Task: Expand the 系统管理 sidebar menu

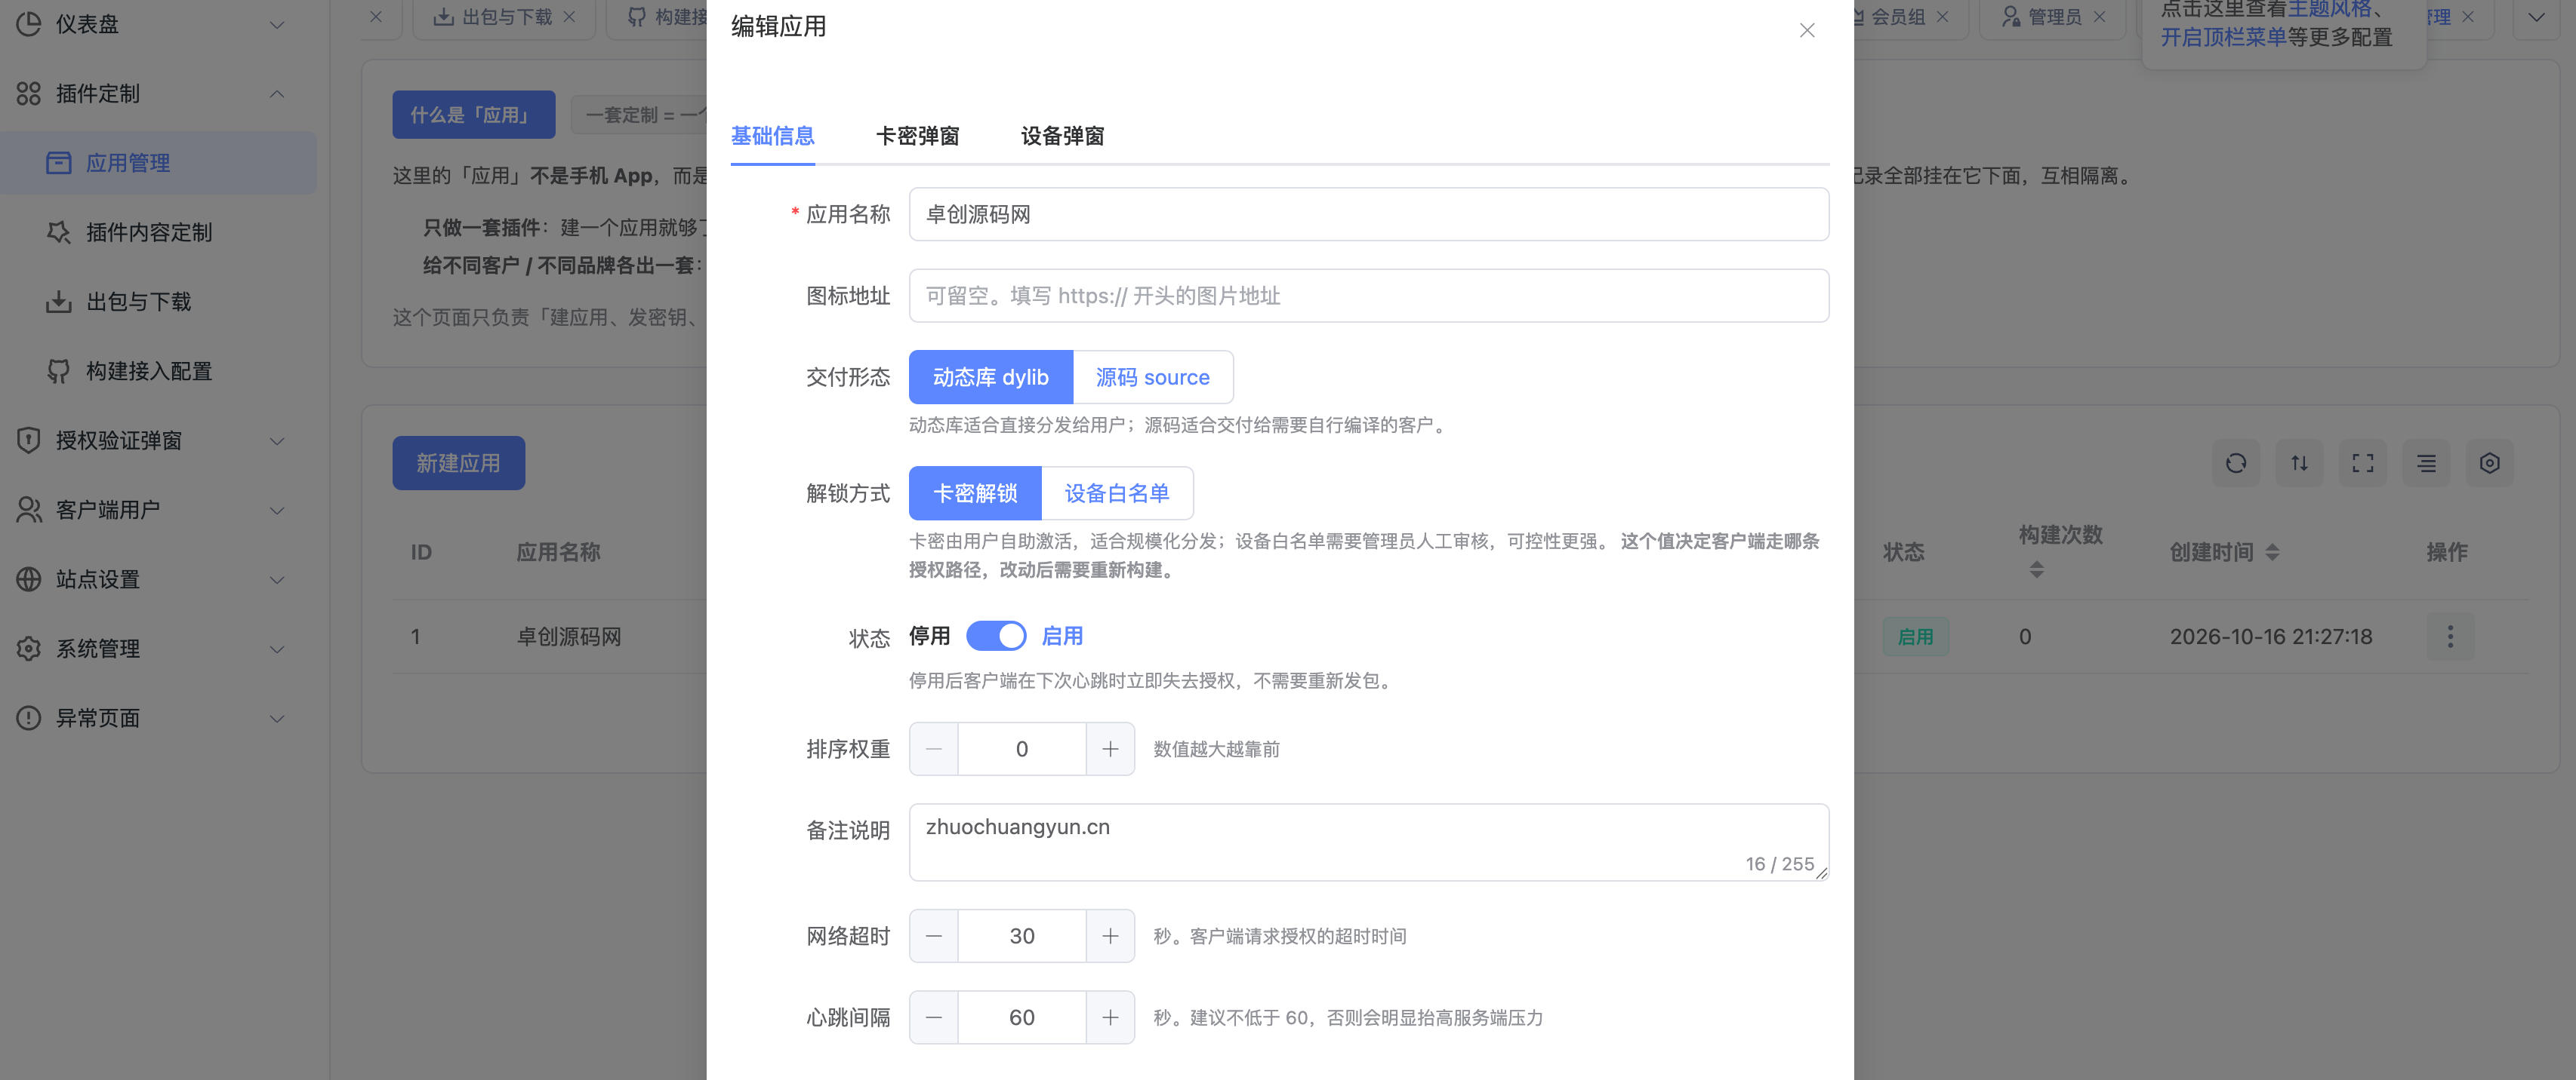Action: tap(158, 649)
